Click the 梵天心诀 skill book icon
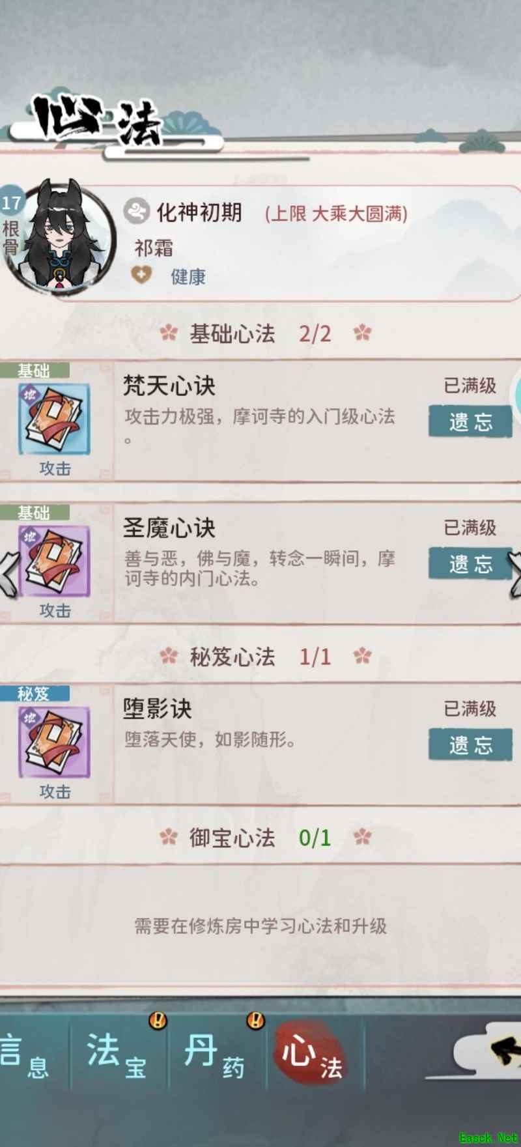 point(54,419)
